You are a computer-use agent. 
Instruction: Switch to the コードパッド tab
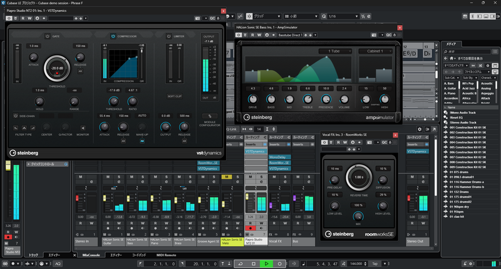pyautogui.click(x=139, y=255)
